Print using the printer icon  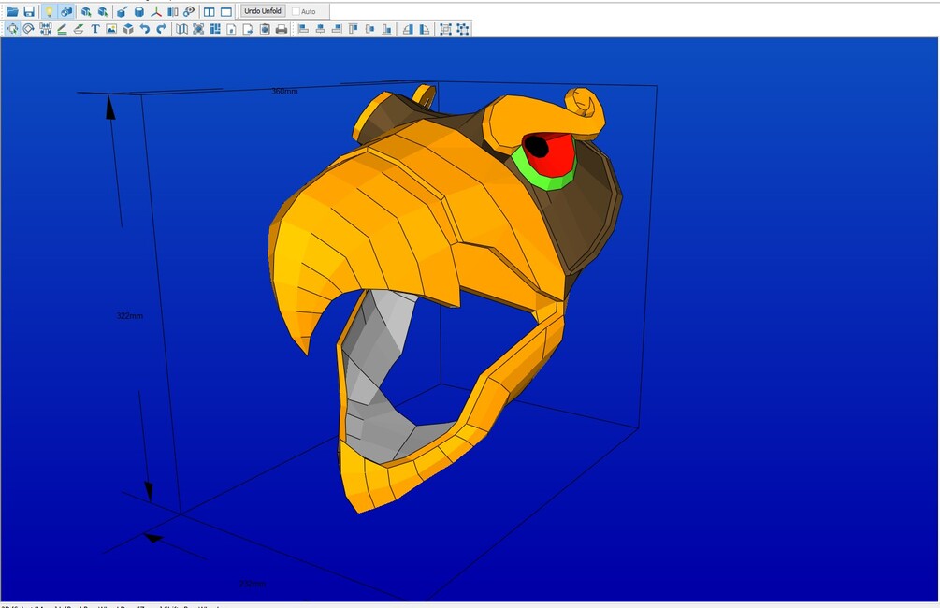pyautogui.click(x=282, y=29)
